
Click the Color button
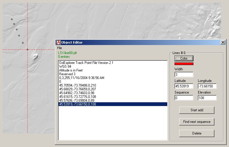click(184, 58)
